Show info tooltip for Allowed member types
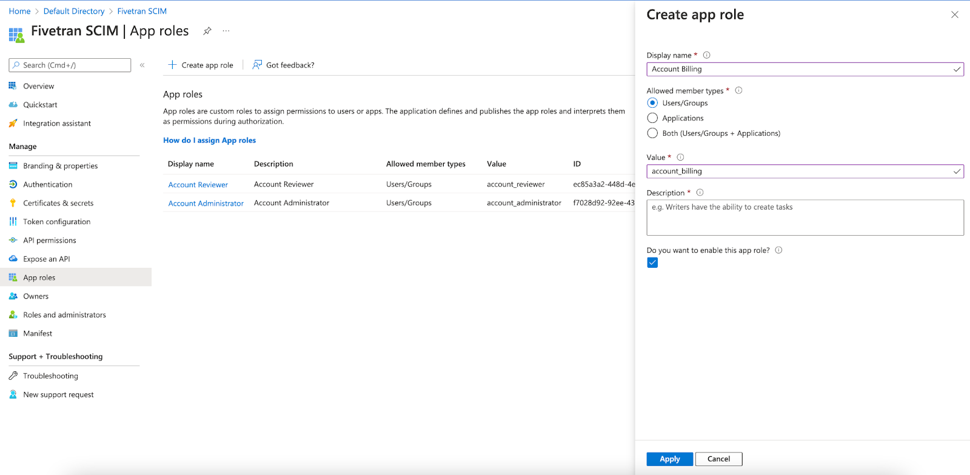Viewport: 970px width, 475px height. click(738, 90)
